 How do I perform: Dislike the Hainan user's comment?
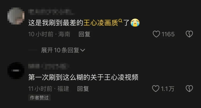pyautogui.click(x=189, y=34)
